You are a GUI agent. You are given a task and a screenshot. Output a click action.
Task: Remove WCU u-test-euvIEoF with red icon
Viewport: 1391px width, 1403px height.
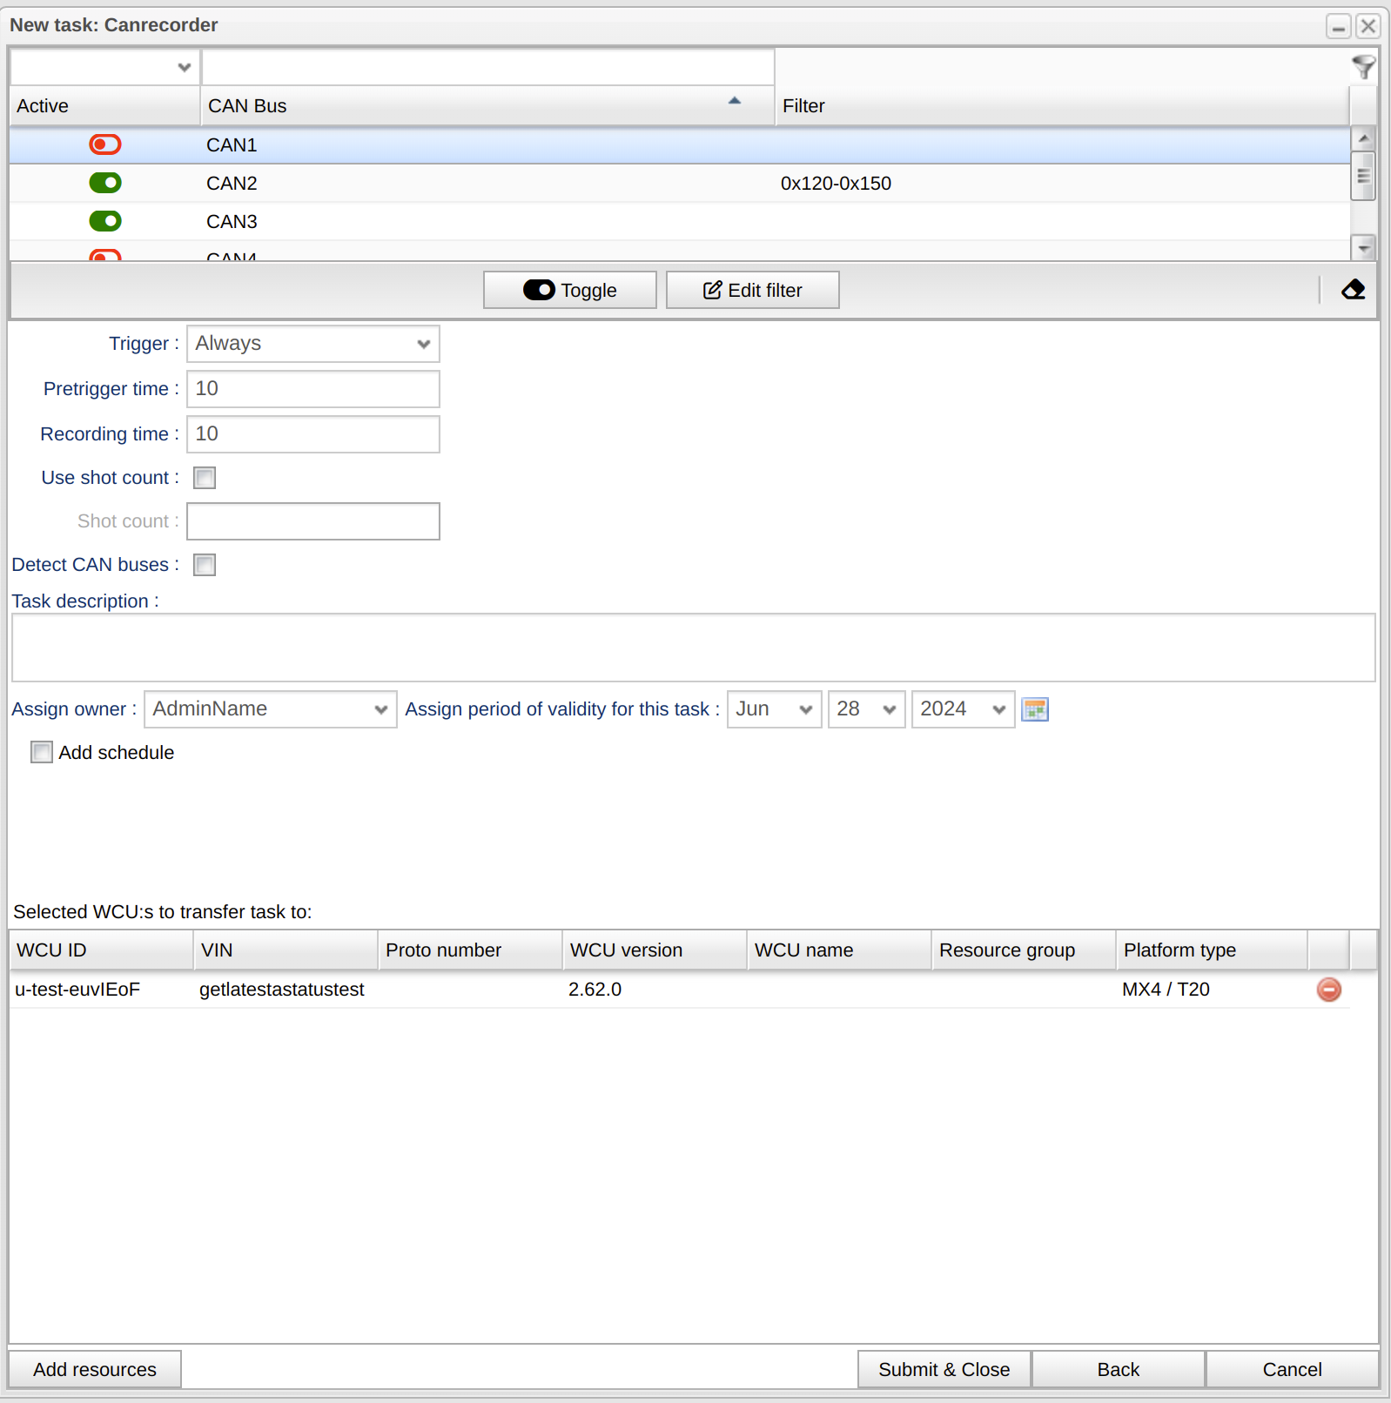[1328, 990]
